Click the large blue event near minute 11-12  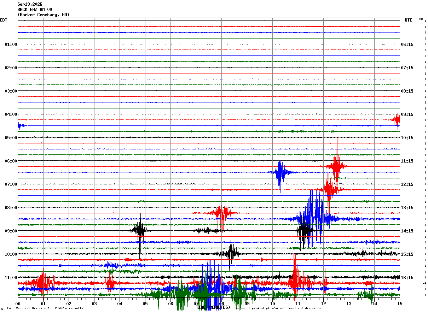tap(313, 219)
